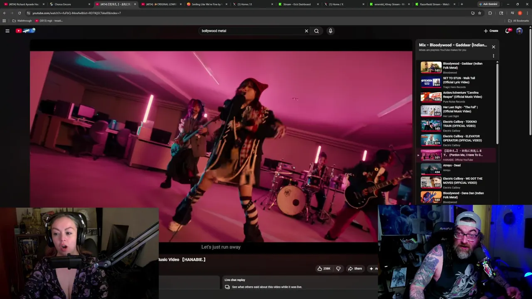Dislike the video with thumbs down

click(x=338, y=269)
